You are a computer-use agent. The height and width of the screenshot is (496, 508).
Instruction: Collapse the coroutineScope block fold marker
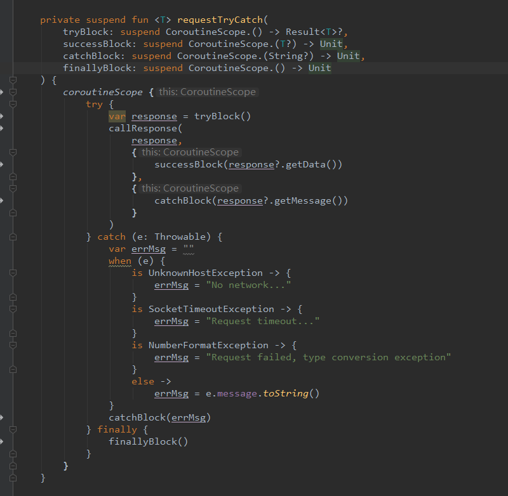pos(13,92)
